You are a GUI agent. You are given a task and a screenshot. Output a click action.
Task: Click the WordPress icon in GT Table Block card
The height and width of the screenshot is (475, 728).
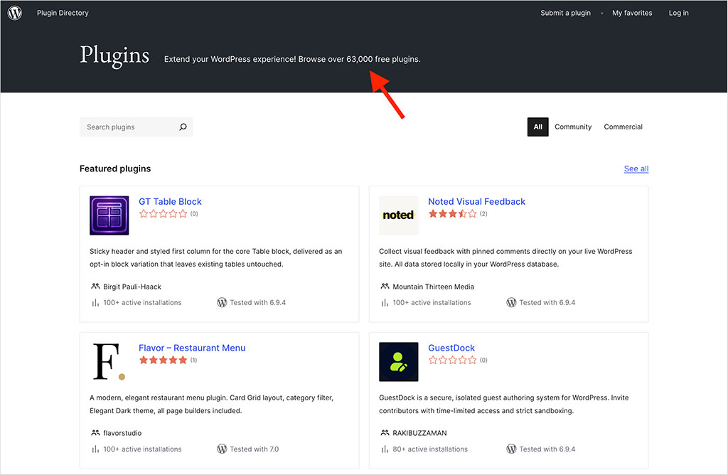pos(222,302)
